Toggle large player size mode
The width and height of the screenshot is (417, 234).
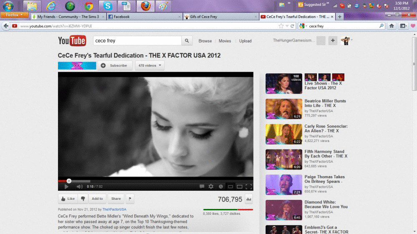(239, 187)
